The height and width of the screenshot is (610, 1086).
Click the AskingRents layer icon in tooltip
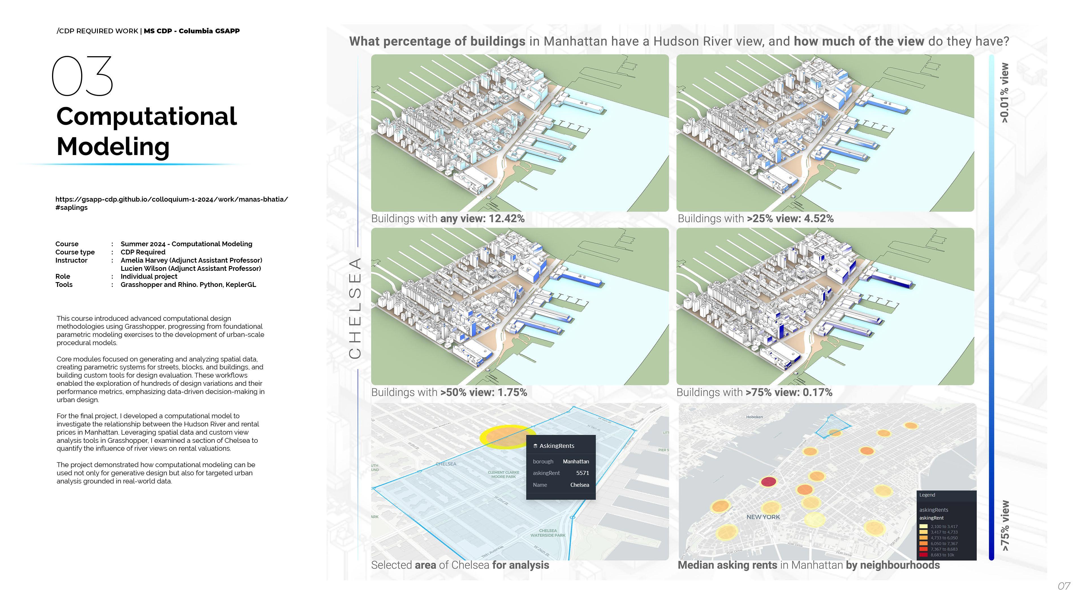535,446
